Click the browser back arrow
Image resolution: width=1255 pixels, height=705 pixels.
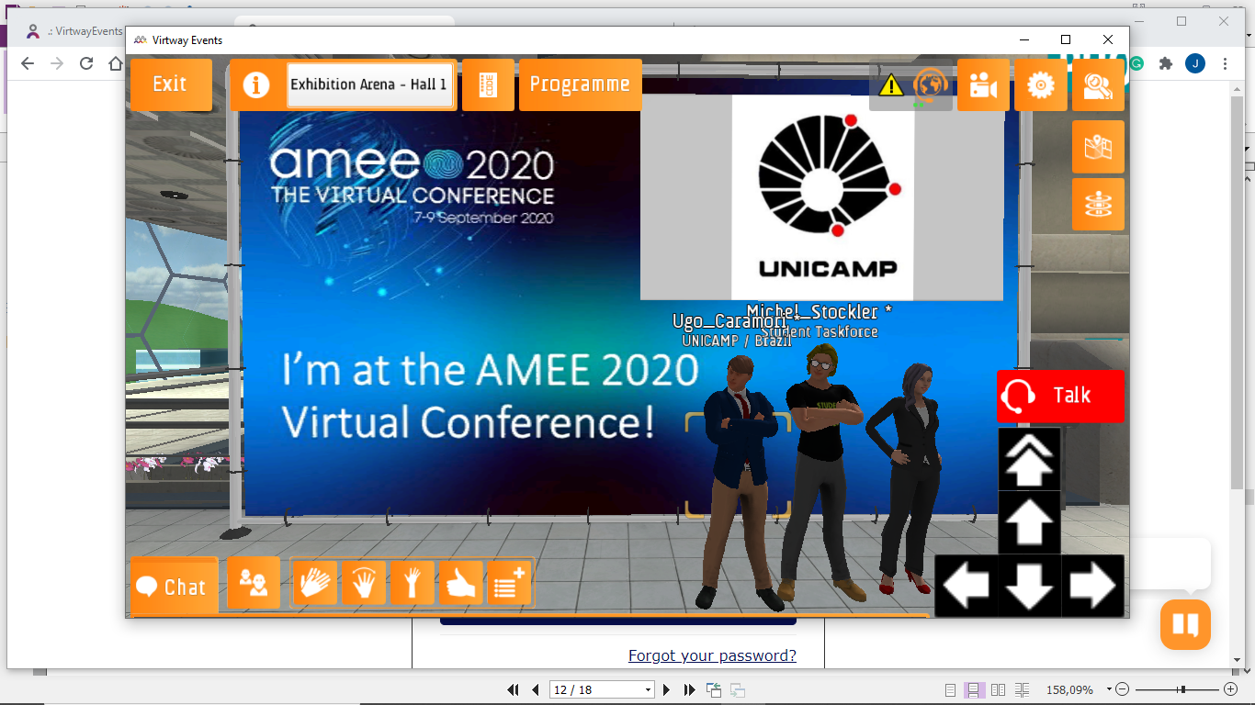[28, 63]
